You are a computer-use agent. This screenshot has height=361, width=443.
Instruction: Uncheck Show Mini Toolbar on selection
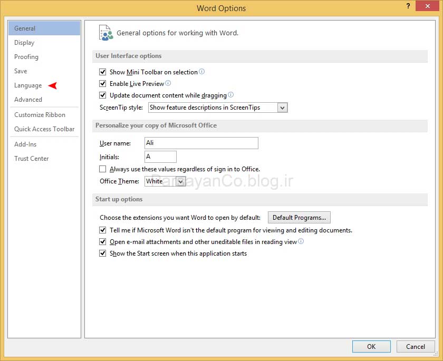103,72
